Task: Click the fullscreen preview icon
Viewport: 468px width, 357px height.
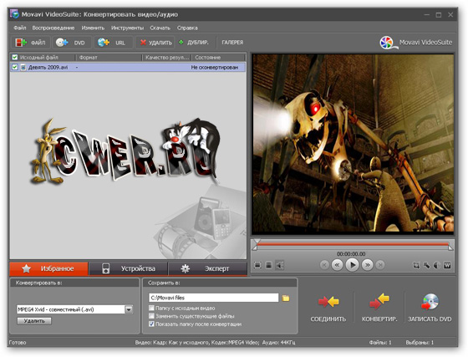Action: tap(257, 265)
